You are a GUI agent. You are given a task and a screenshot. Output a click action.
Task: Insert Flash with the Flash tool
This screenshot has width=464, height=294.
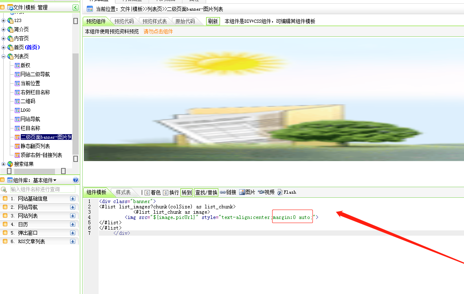click(x=287, y=192)
